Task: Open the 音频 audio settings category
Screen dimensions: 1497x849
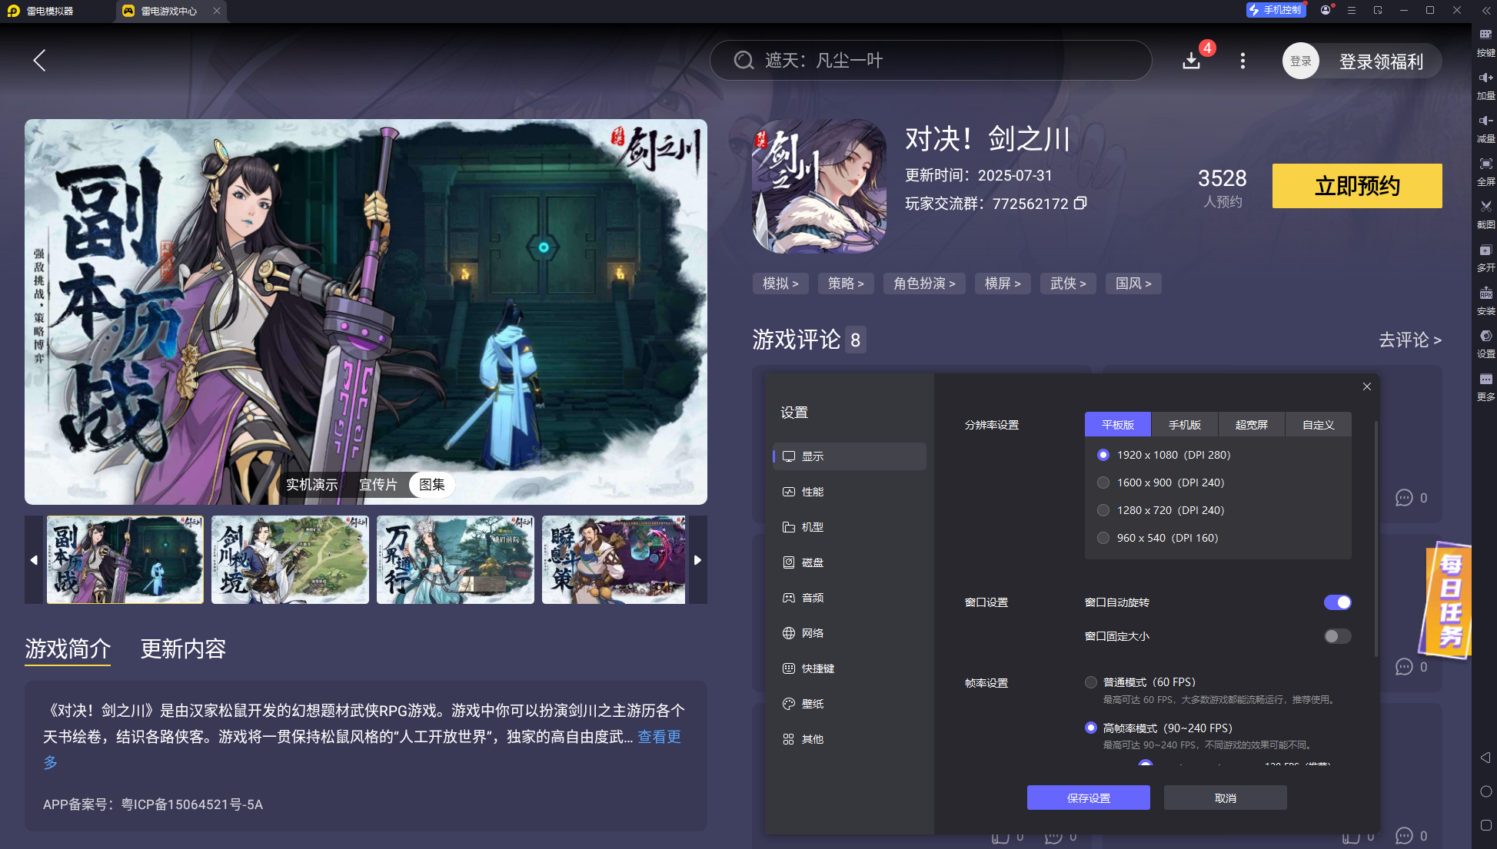Action: [x=813, y=597]
